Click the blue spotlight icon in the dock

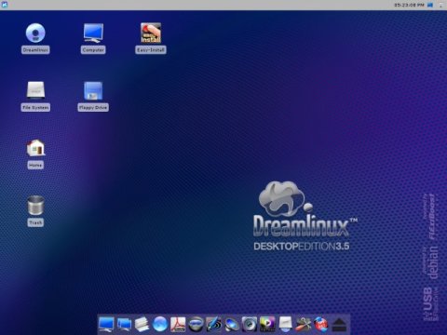[232, 325]
